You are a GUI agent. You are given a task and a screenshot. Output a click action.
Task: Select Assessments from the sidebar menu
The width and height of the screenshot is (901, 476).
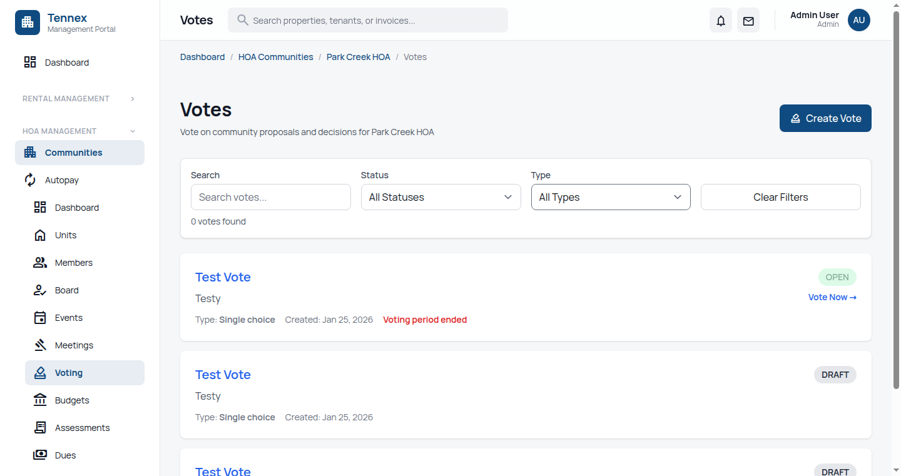point(82,428)
